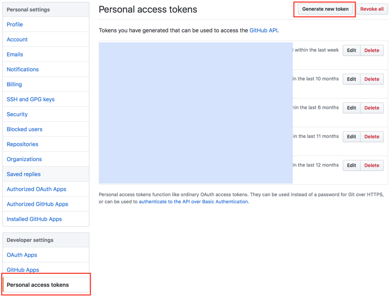Navigate to Account settings

tap(17, 39)
